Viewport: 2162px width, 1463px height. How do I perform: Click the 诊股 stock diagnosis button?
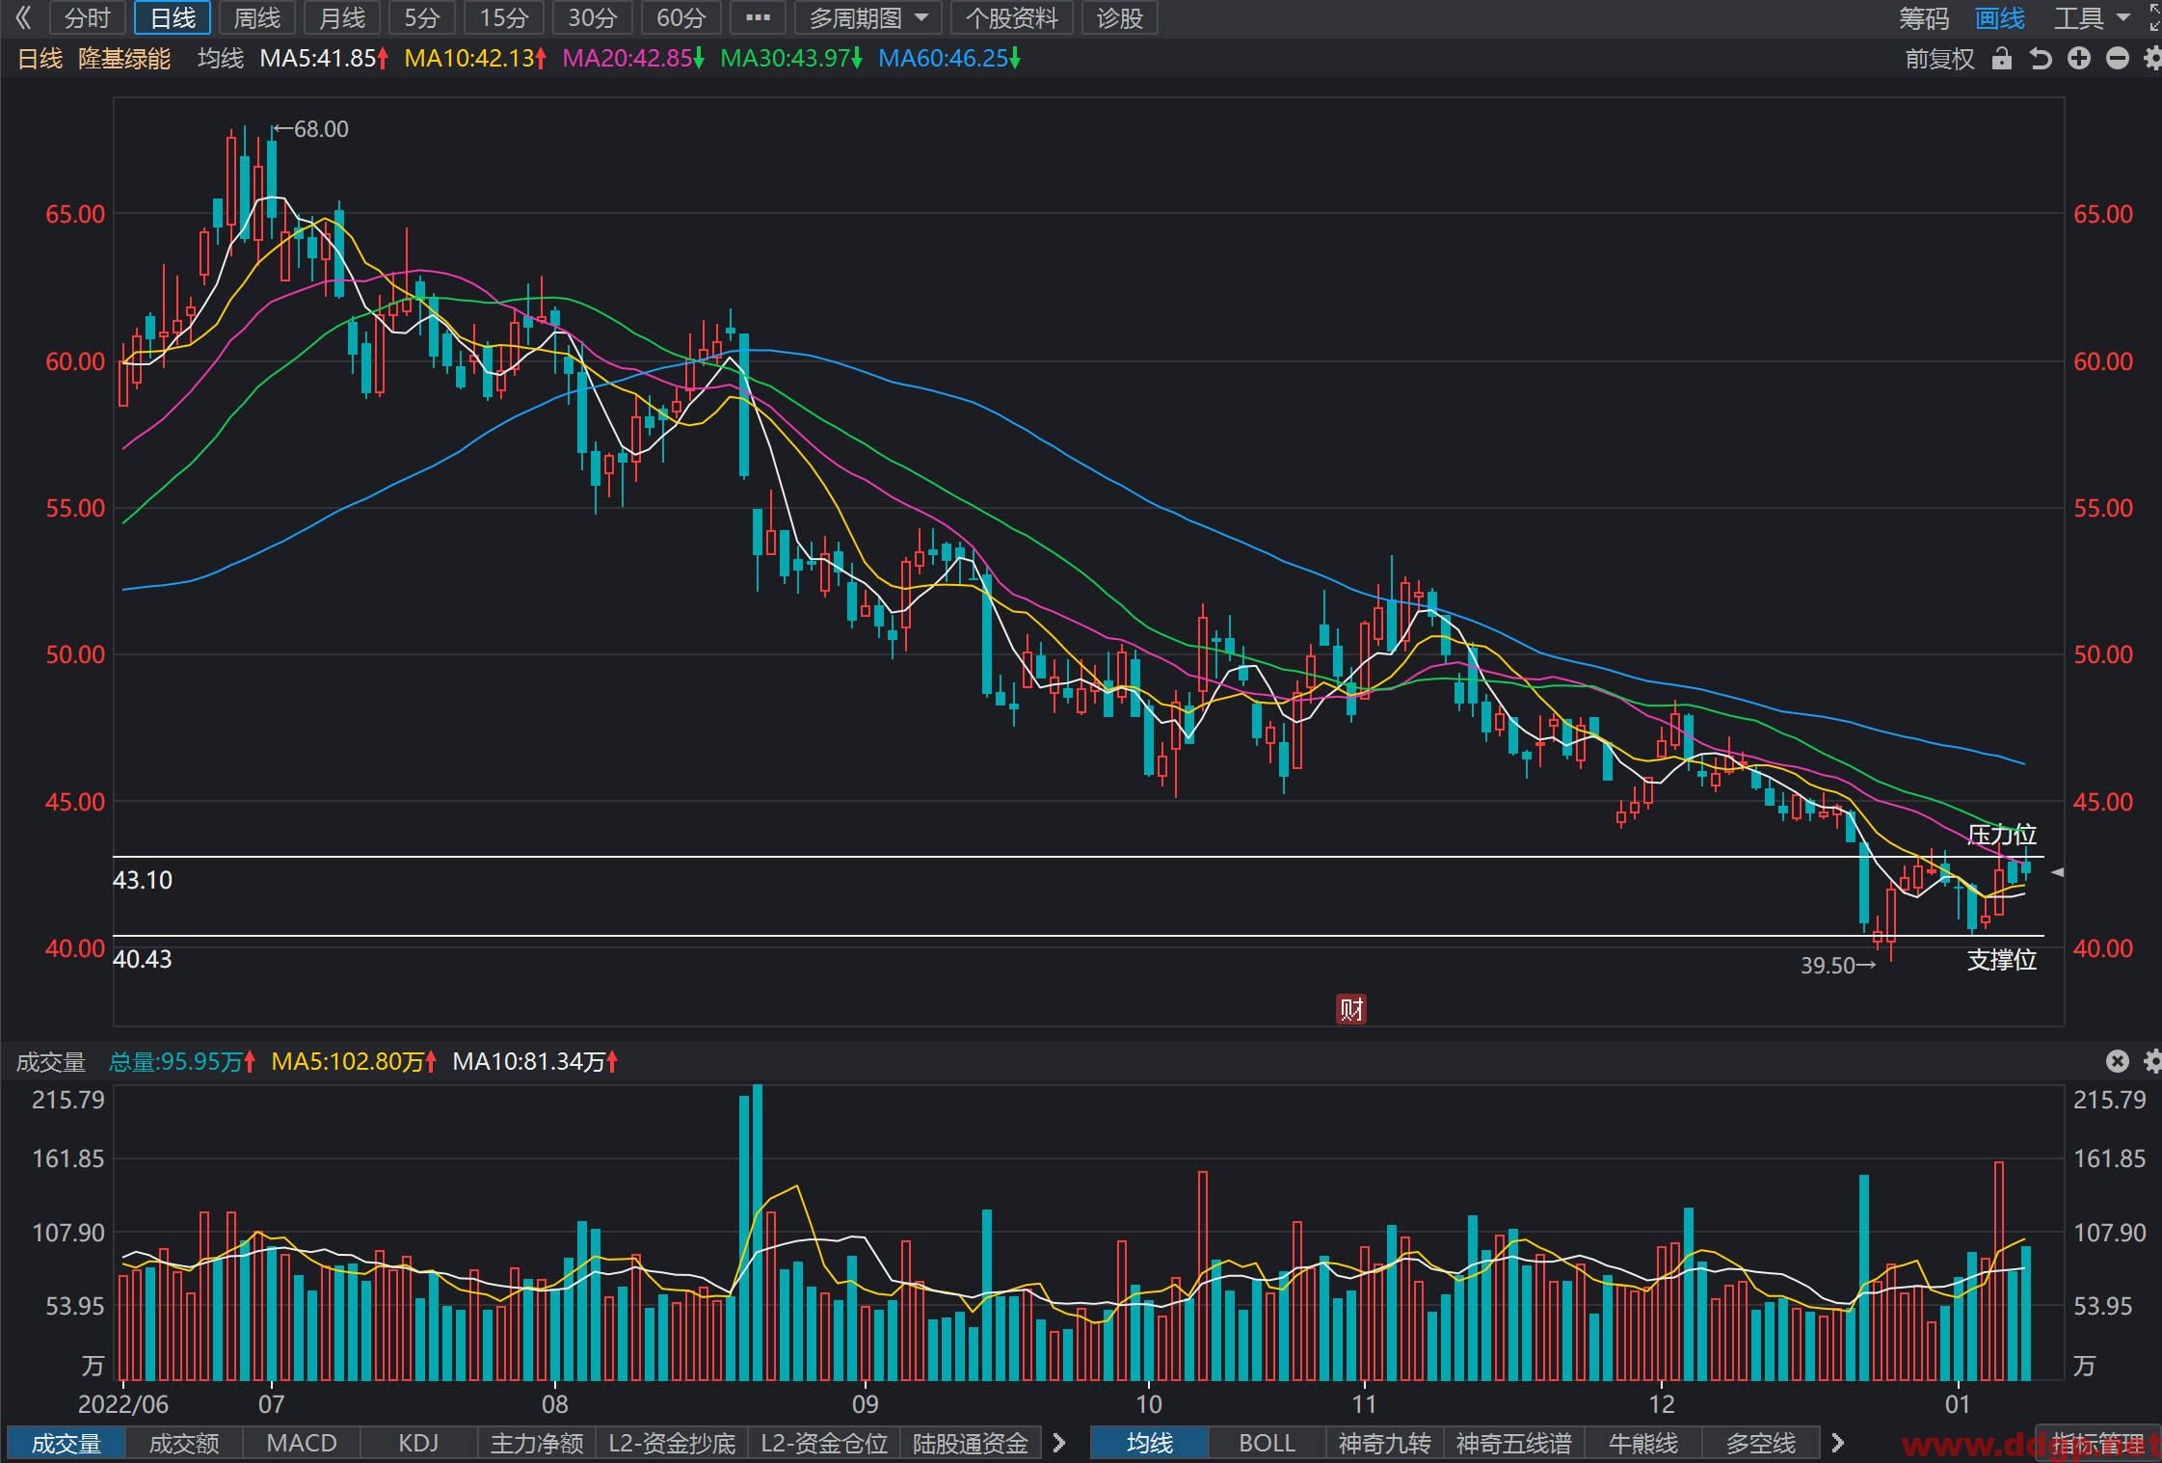click(x=1120, y=18)
